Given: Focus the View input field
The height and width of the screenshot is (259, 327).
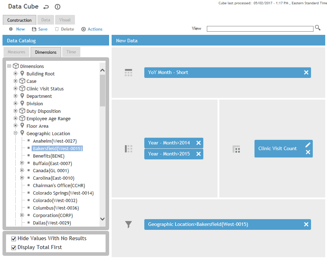Looking at the screenshot, I should [x=260, y=29].
